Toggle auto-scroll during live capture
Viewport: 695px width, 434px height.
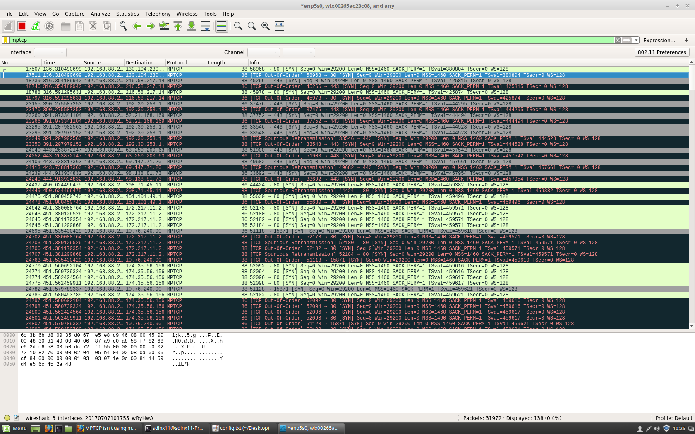205,26
